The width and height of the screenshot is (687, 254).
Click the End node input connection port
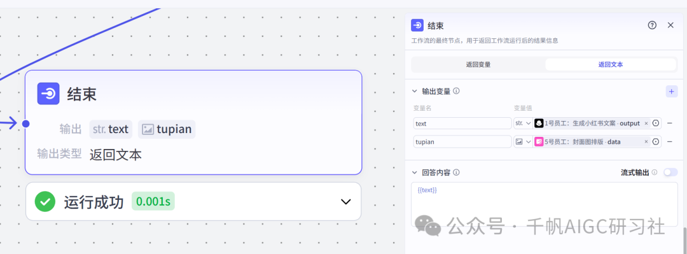click(26, 123)
